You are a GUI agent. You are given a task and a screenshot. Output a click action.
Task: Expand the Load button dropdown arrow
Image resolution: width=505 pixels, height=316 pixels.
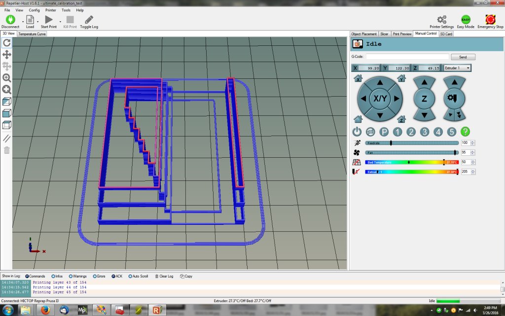(x=37, y=22)
